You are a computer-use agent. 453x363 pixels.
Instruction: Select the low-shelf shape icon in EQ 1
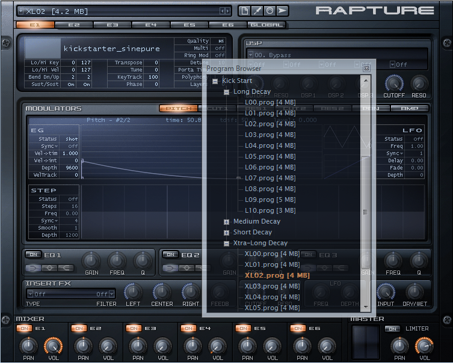click(x=33, y=267)
